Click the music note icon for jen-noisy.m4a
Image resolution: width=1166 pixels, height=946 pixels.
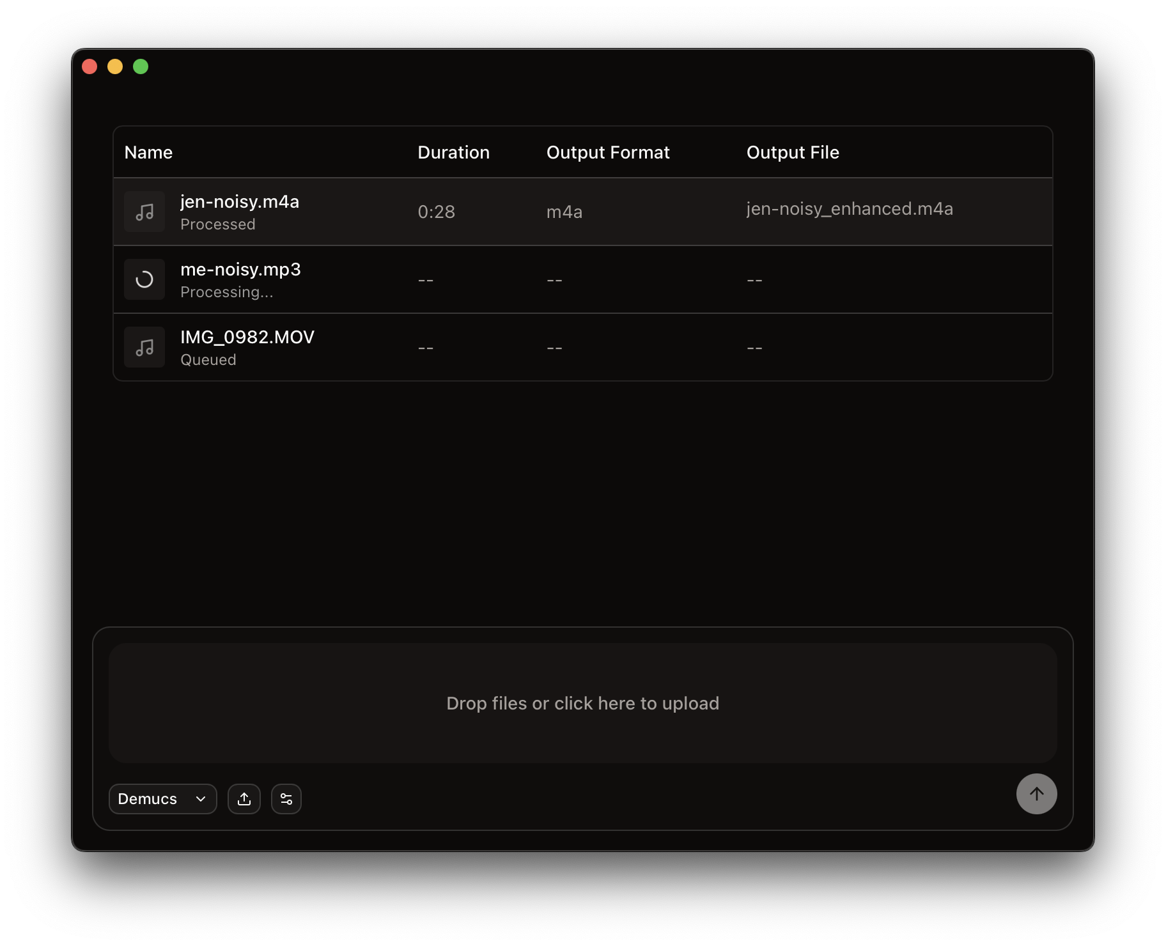pyautogui.click(x=144, y=211)
